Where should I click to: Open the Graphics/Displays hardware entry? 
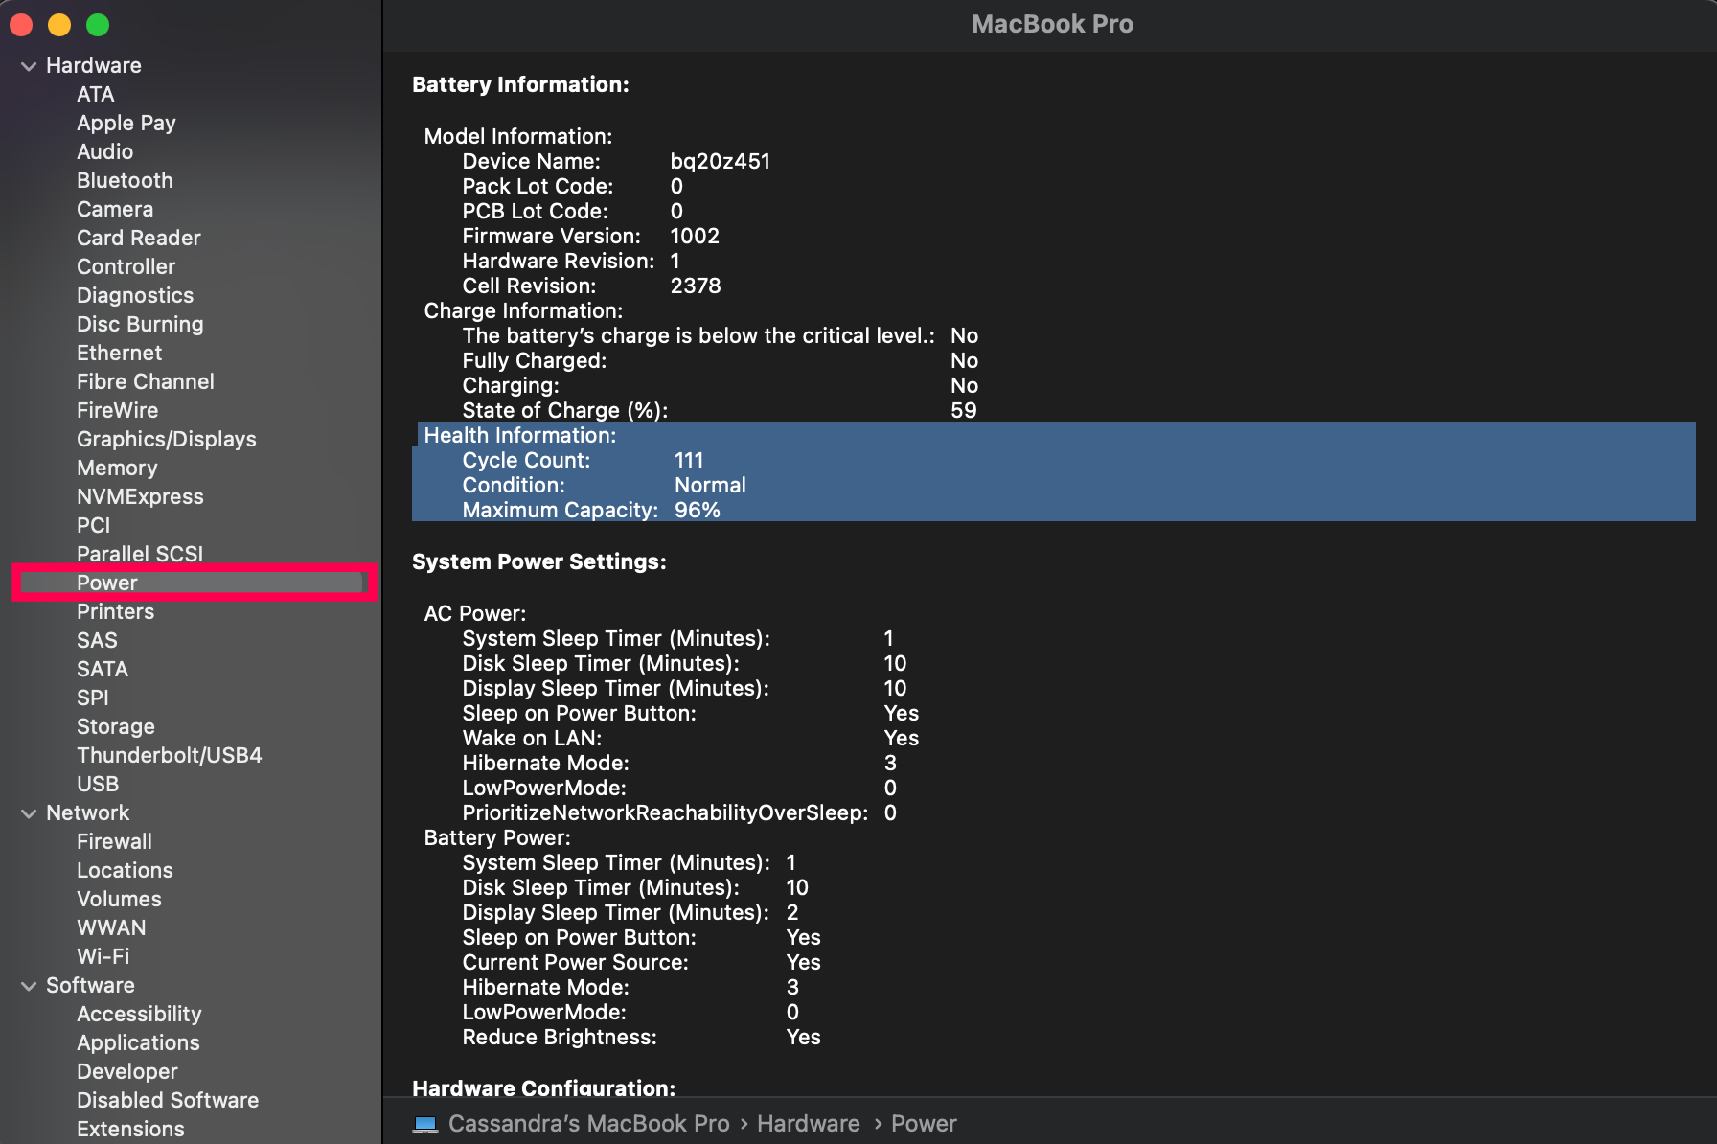166,439
